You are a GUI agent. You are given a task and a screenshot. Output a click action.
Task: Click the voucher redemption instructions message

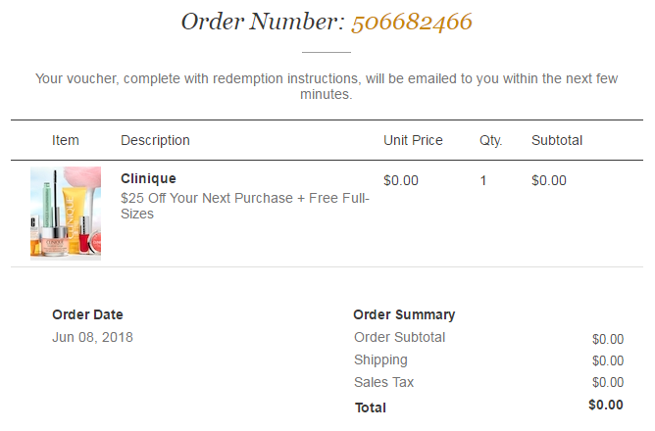(x=327, y=86)
